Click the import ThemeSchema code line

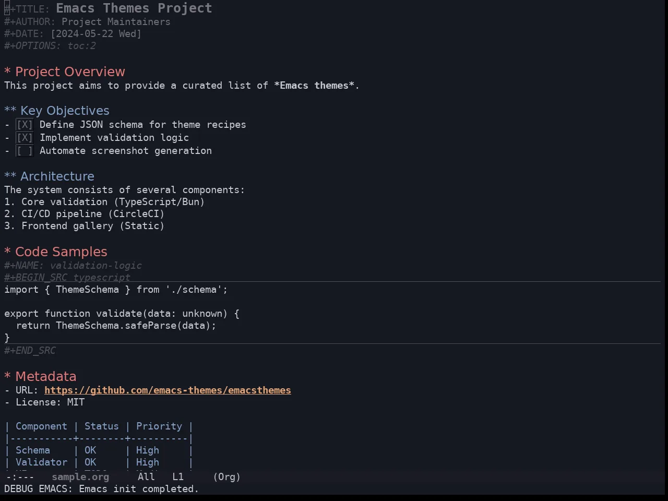pos(116,290)
